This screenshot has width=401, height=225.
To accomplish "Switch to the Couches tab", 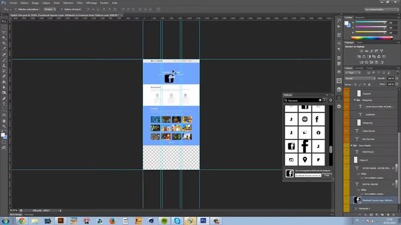I will click(359, 68).
